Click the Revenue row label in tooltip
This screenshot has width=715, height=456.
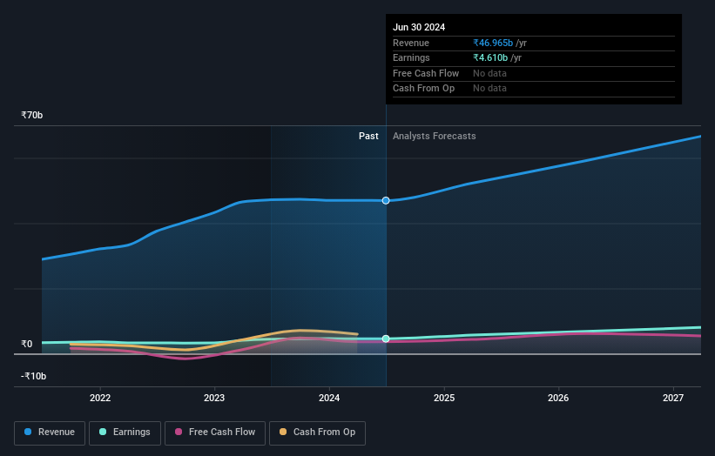click(x=411, y=43)
